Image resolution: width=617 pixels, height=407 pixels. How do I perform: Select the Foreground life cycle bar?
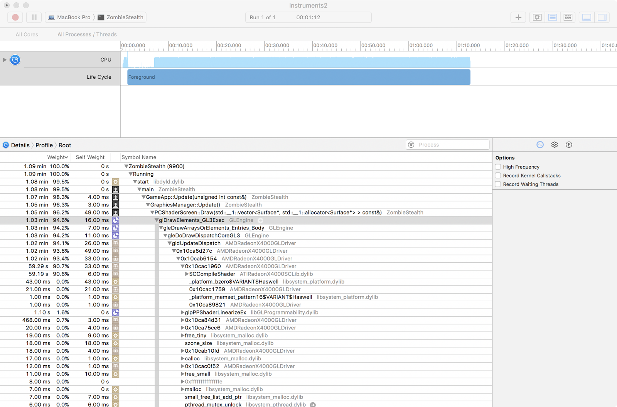click(299, 77)
